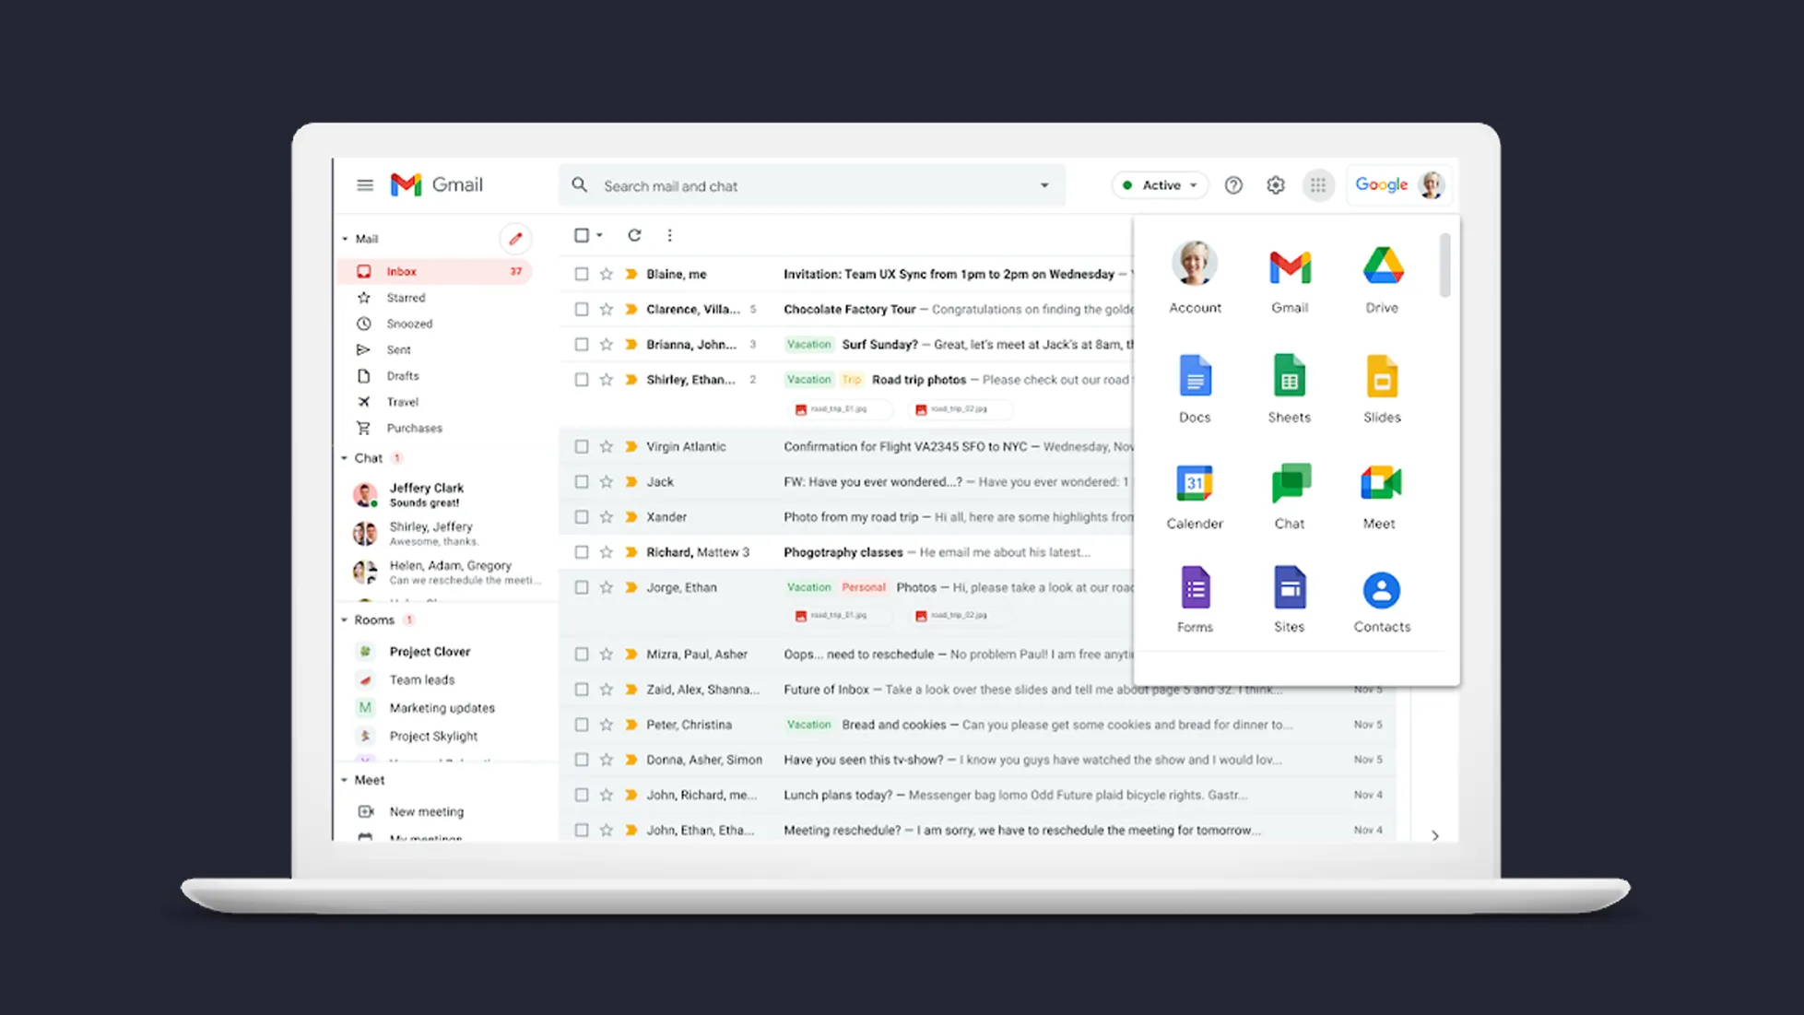Viewport: 1804px width, 1015px height.
Task: Go to next page of emails
Action: (x=1435, y=835)
